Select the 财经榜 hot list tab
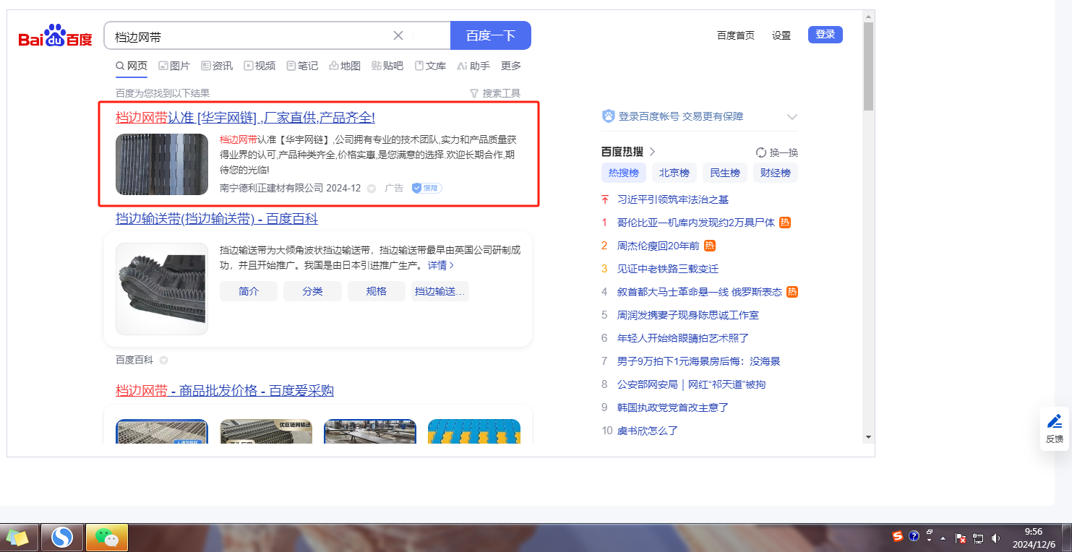 [776, 173]
